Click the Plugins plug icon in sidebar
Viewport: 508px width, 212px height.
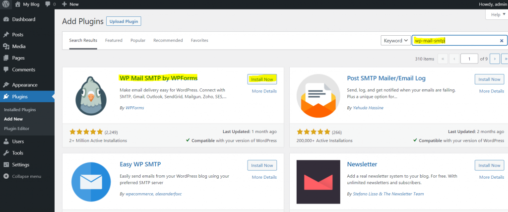point(6,97)
